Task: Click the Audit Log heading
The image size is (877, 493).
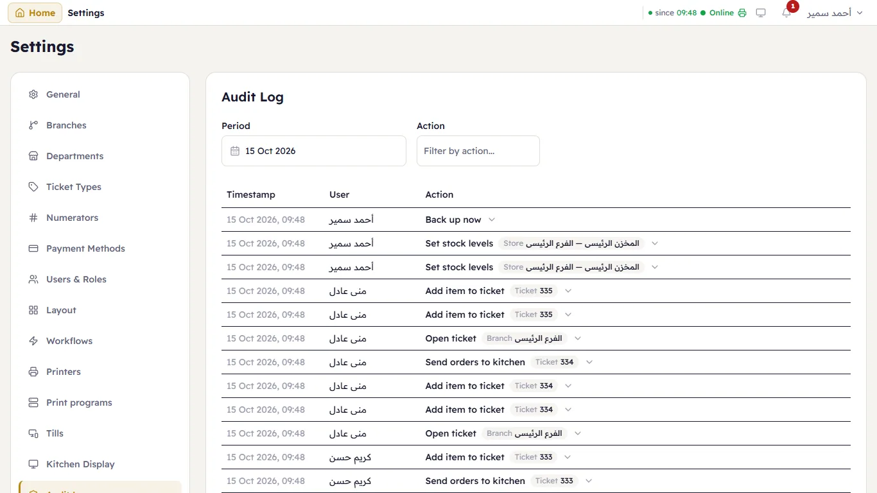Action: pyautogui.click(x=252, y=97)
